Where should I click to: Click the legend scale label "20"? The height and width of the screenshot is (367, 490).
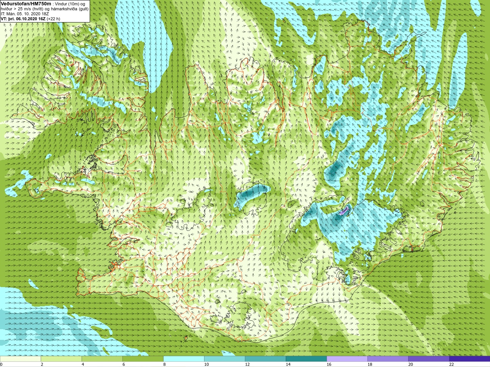pos(411,364)
